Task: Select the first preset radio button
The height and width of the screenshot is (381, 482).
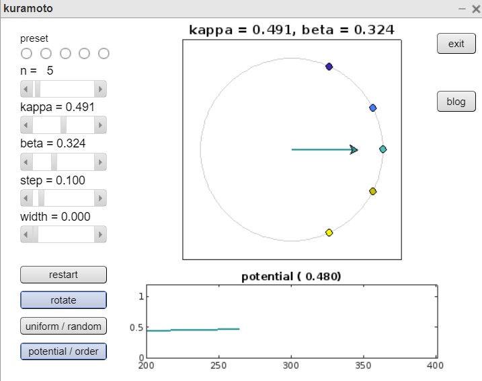Action: click(27, 53)
